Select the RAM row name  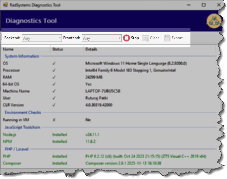point(7,77)
